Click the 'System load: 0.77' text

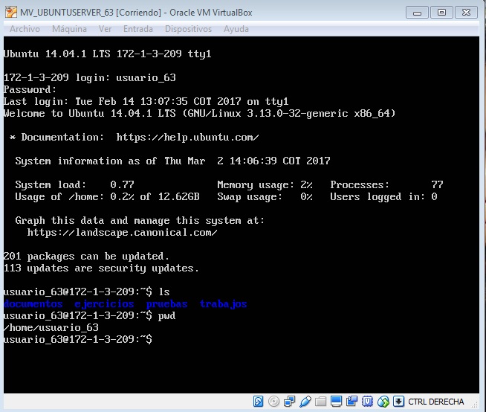click(x=75, y=185)
